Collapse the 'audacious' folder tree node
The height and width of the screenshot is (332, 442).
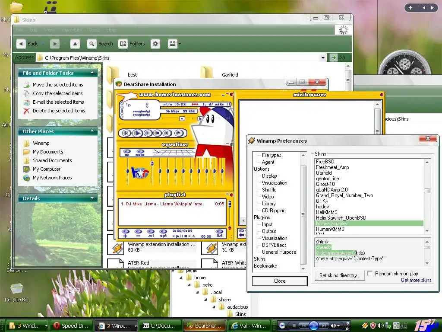(214, 307)
